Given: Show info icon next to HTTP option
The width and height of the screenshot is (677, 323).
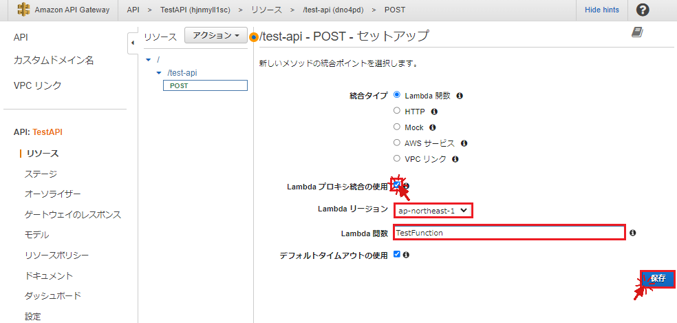Looking at the screenshot, I should 434,112.
